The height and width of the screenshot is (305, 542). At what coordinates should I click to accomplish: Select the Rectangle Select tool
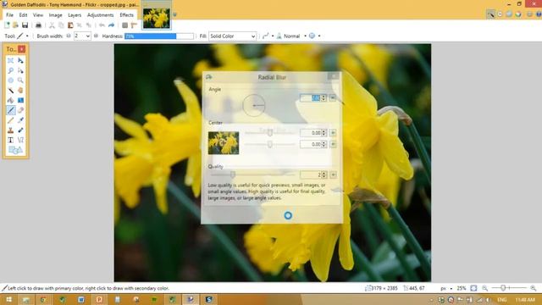click(11, 60)
